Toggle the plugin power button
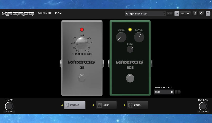The height and width of the screenshot is (123, 212). 208,13
